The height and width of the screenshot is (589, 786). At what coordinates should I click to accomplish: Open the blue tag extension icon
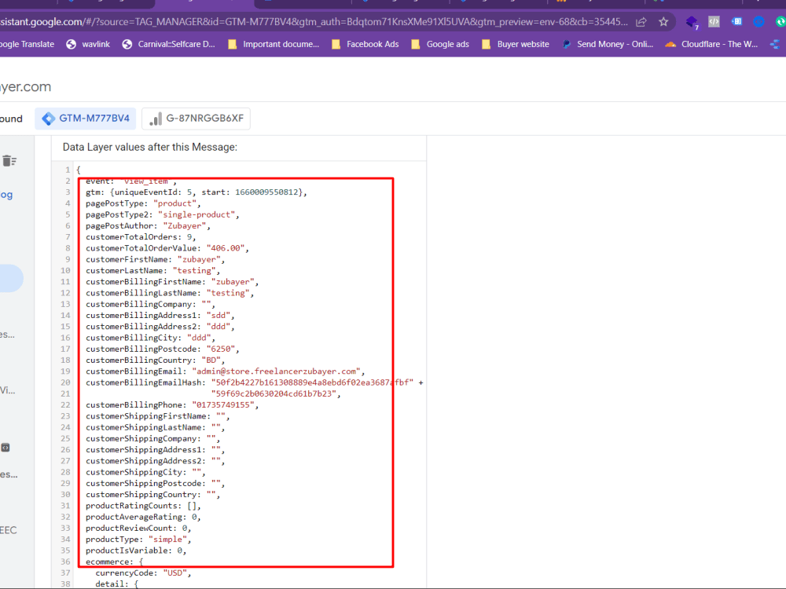736,21
